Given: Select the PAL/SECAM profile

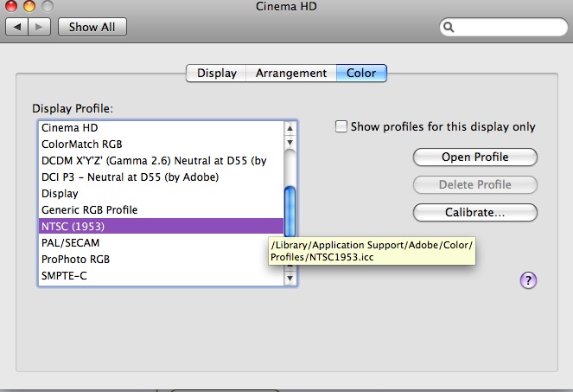Looking at the screenshot, I should 161,243.
